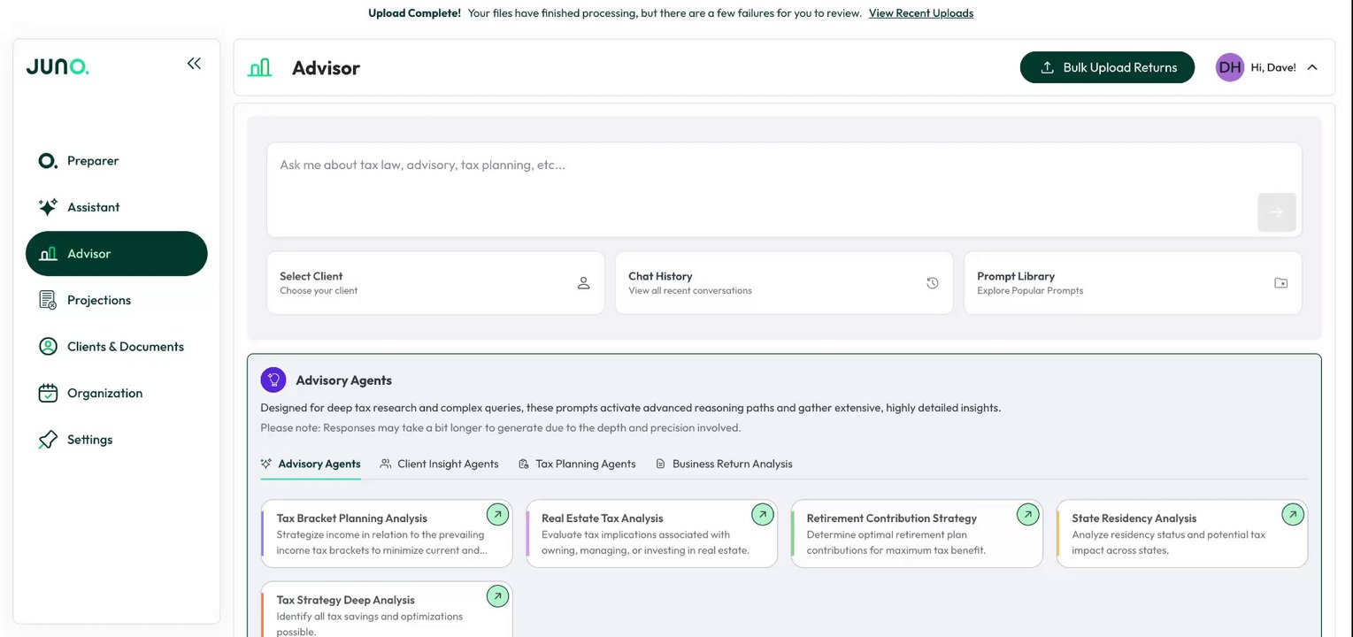Expand the Hi, Dave! account menu chevron
Image resolution: width=1353 pixels, height=637 pixels.
tap(1312, 67)
